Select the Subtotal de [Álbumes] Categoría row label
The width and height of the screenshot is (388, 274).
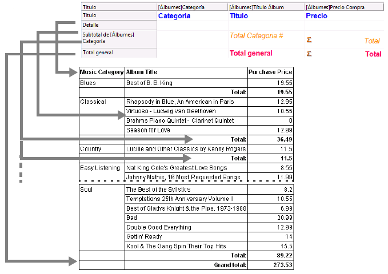click(x=109, y=38)
